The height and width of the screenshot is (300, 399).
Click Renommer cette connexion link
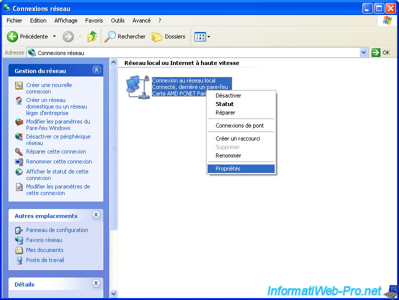(x=59, y=161)
